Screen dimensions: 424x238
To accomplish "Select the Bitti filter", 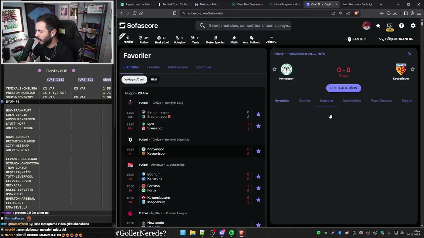I will [154, 79].
